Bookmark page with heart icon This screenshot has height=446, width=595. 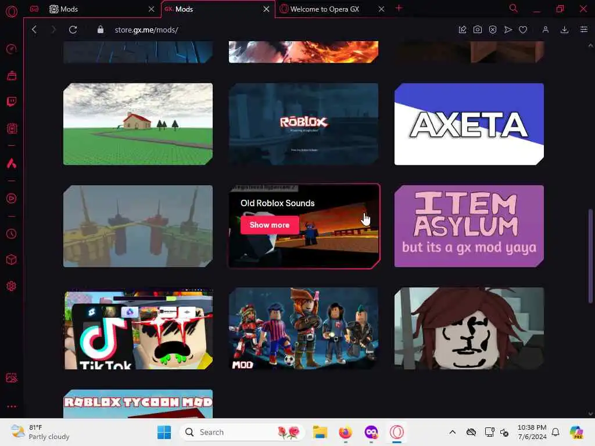click(523, 30)
